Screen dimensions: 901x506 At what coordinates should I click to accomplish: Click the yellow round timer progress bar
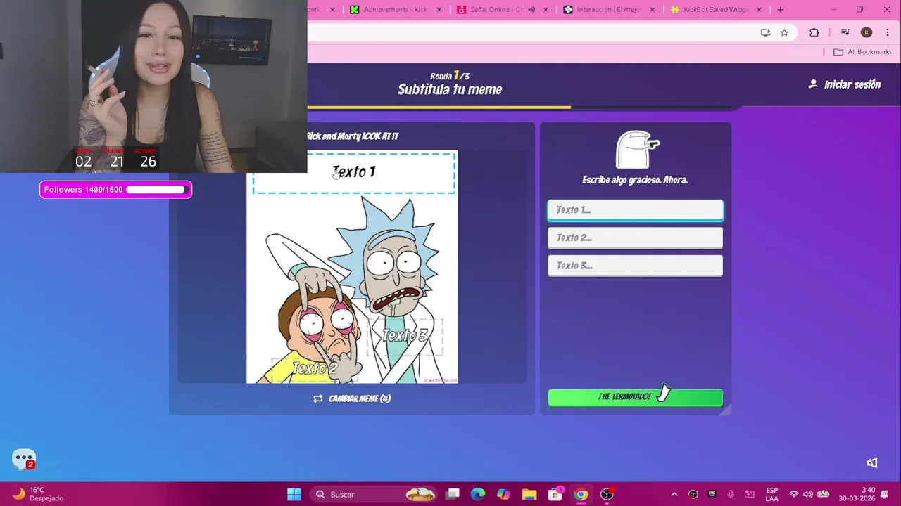(439, 108)
